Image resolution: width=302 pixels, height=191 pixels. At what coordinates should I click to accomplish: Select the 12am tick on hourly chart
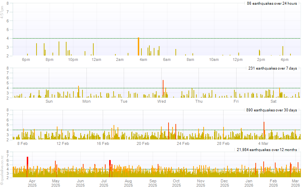point(96,59)
